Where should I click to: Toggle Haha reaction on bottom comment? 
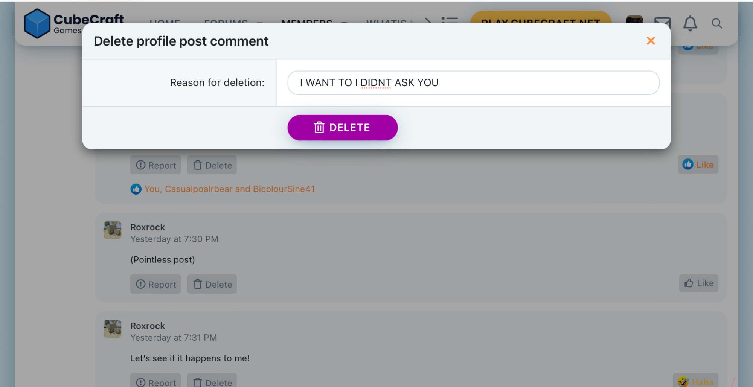[695, 382]
